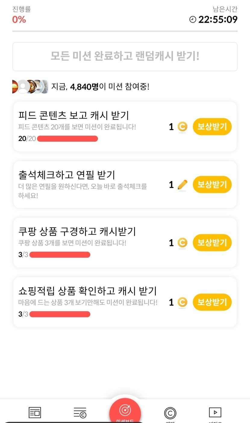This screenshot has height=423, width=250.
Task: Tap the 0% 진행률 progress indicator
Action: pos(19,20)
